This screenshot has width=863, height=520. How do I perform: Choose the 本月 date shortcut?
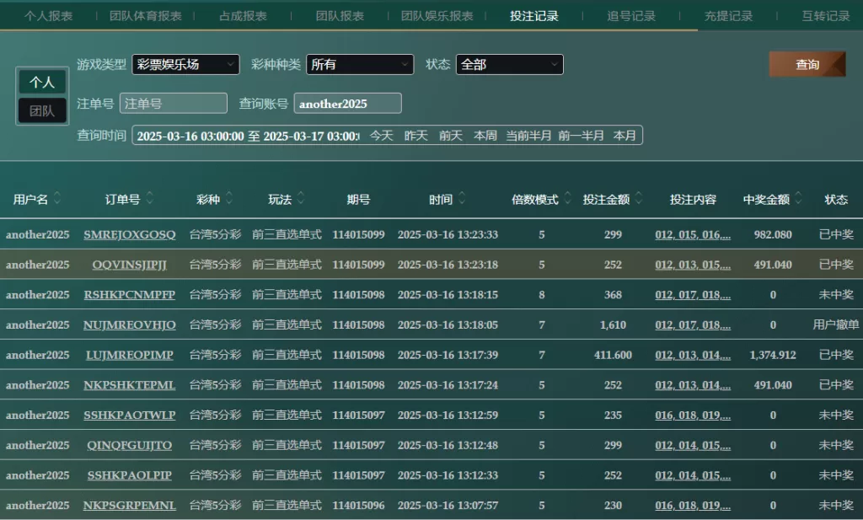624,136
